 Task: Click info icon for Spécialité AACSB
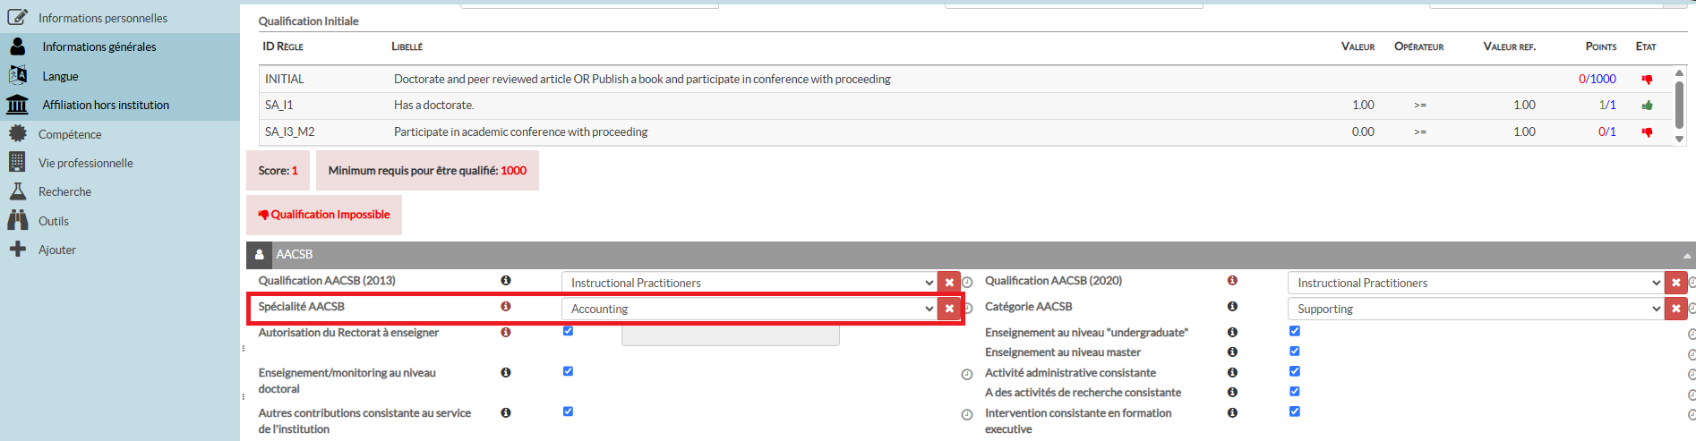point(506,307)
